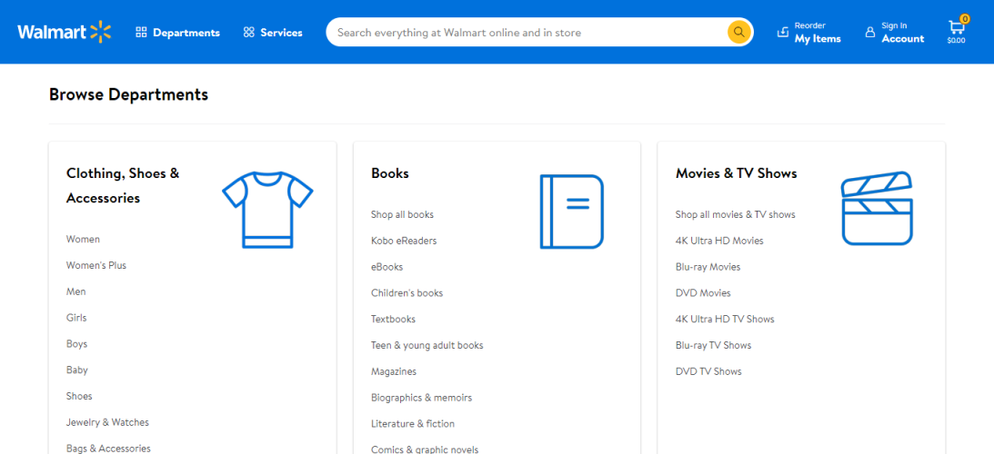Image resolution: width=994 pixels, height=454 pixels.
Task: Open Literature & fiction
Action: point(413,424)
